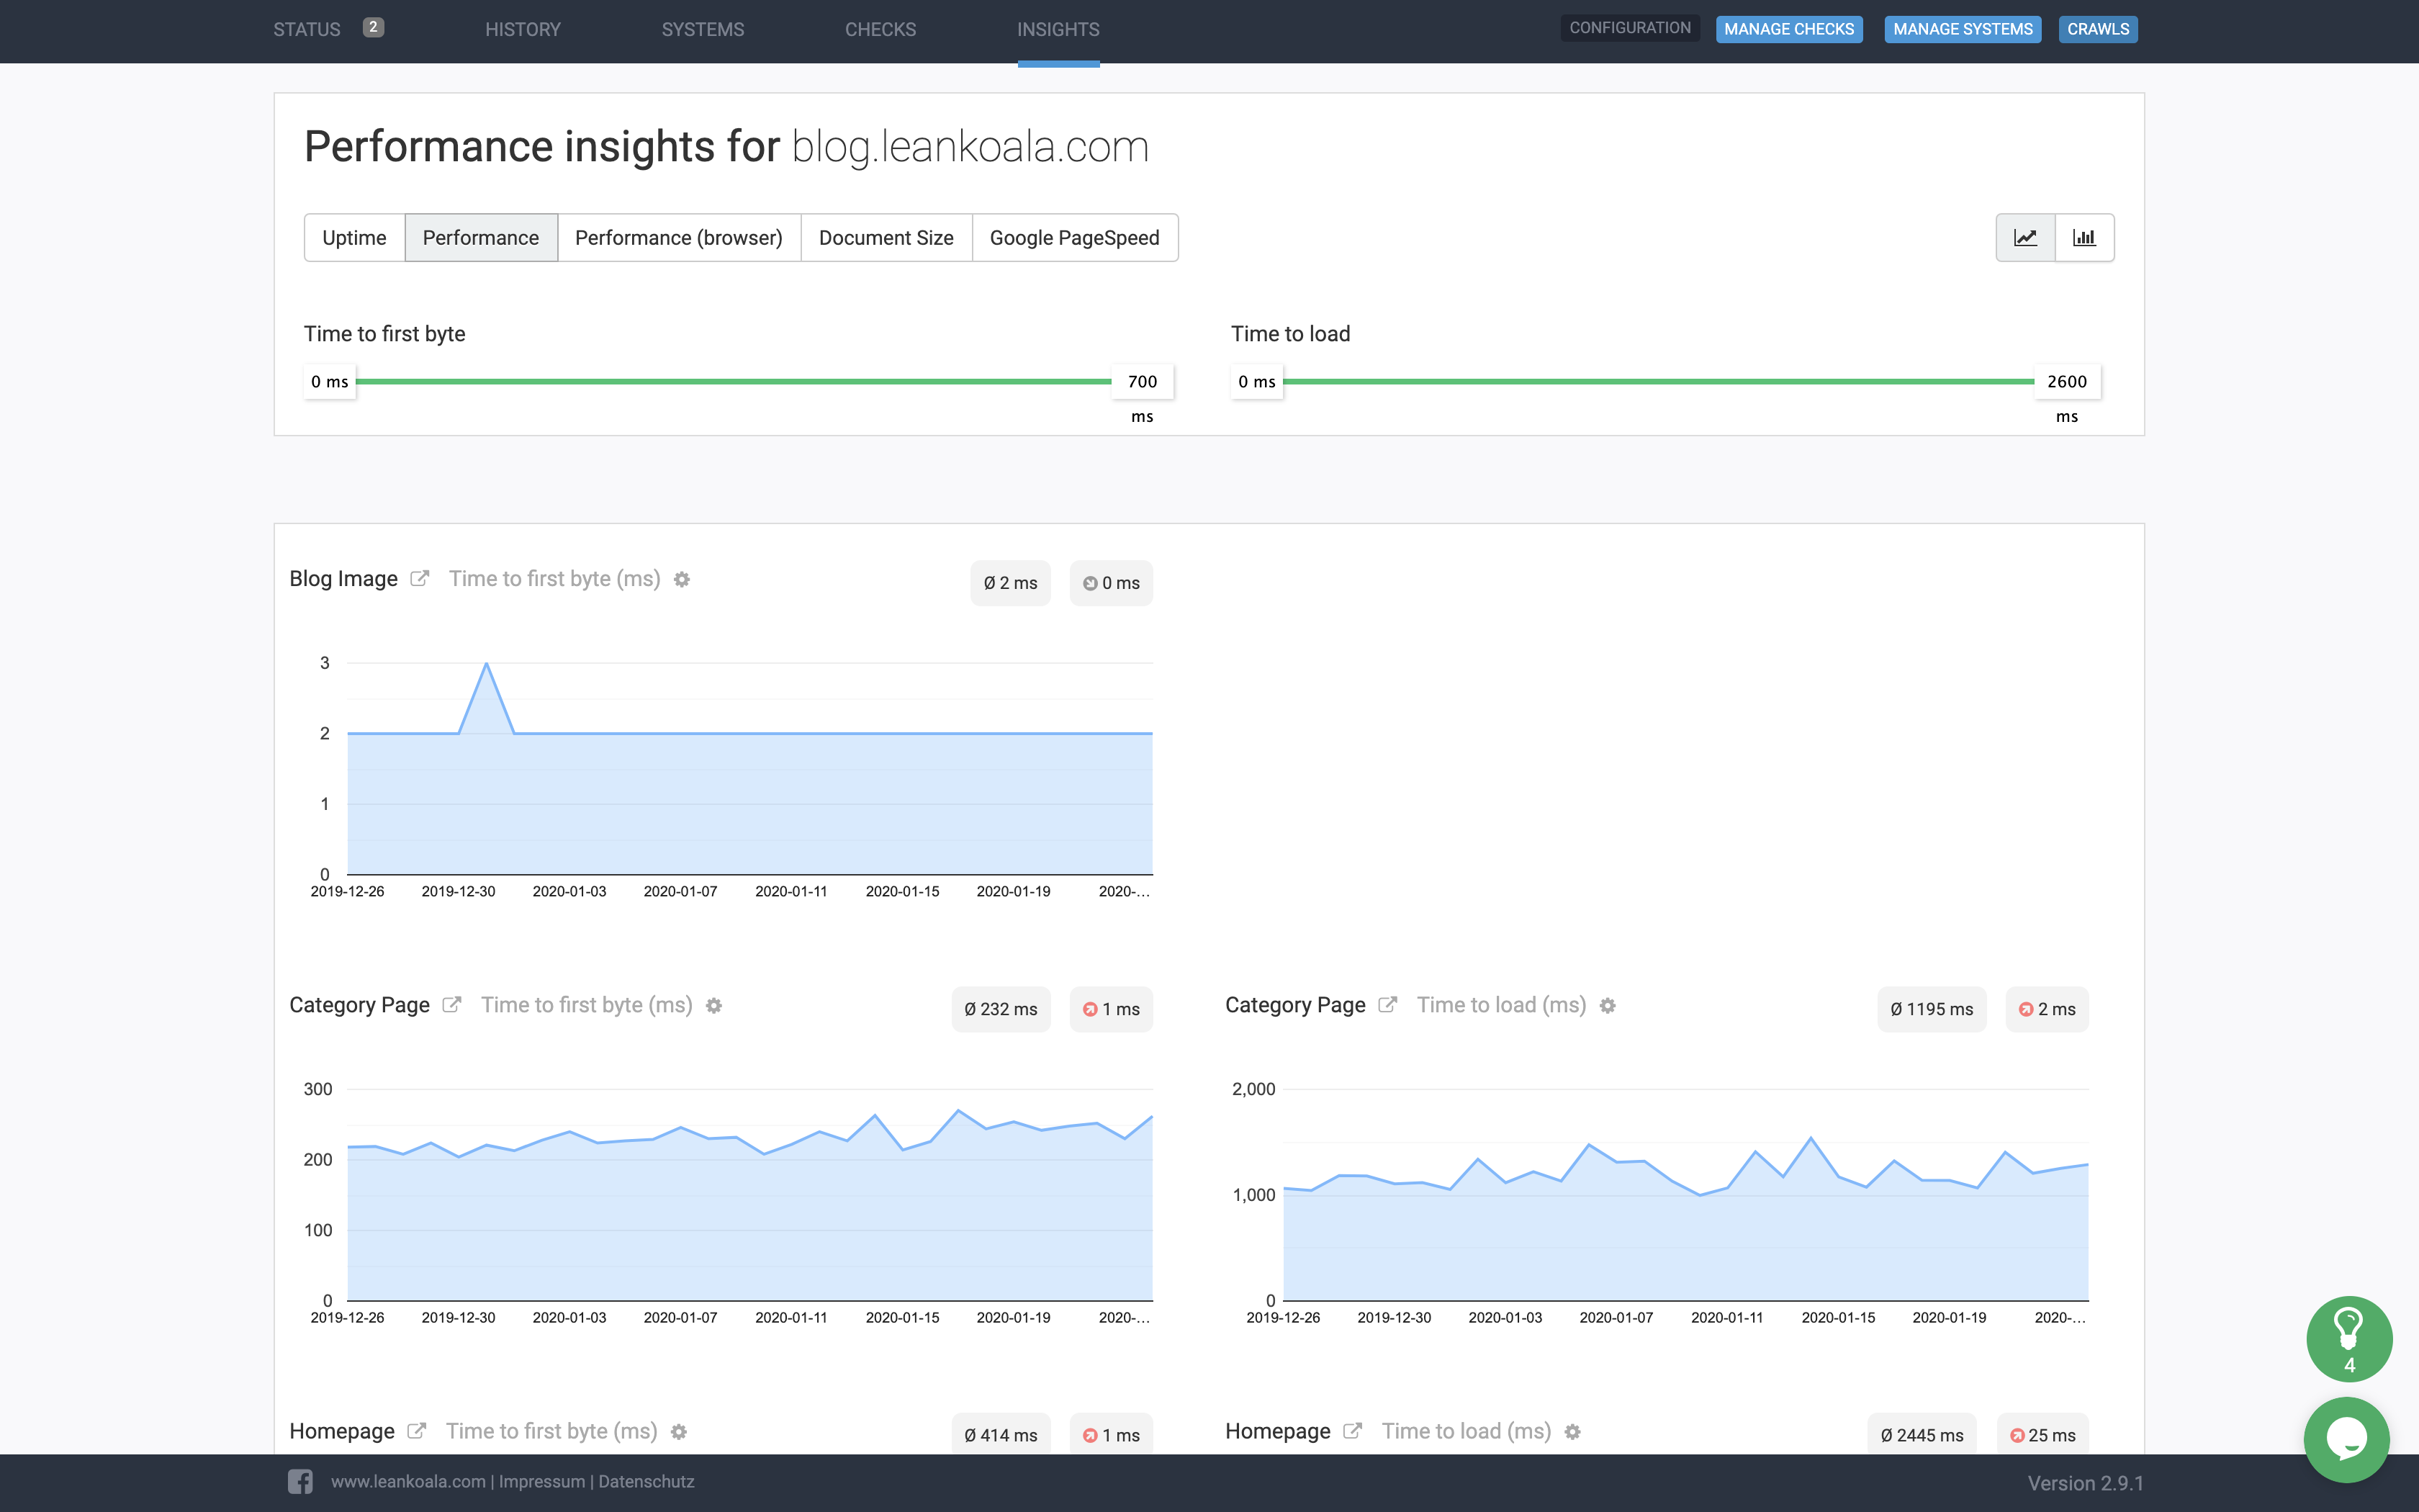Click the Ø 1195 ms average badge

pyautogui.click(x=1931, y=1009)
